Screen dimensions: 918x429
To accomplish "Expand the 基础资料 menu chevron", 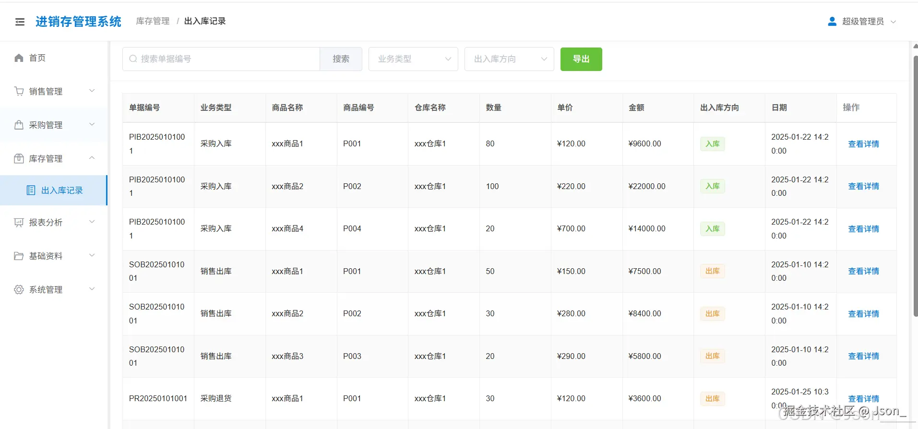I will (x=92, y=255).
